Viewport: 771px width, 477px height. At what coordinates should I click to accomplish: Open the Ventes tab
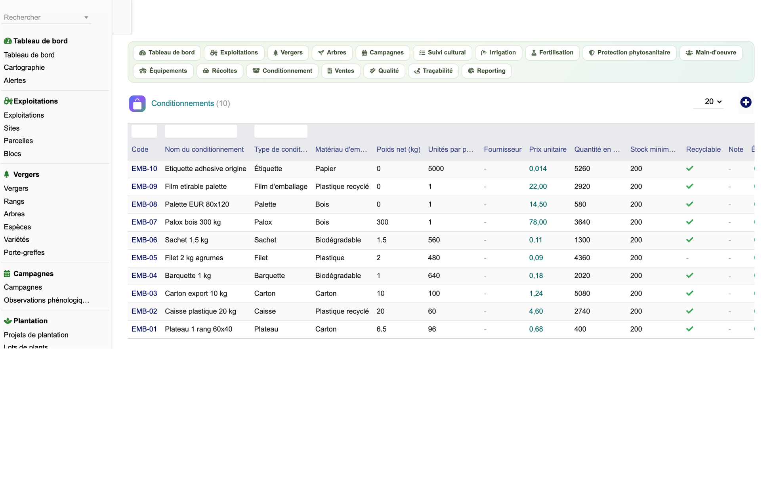[341, 71]
